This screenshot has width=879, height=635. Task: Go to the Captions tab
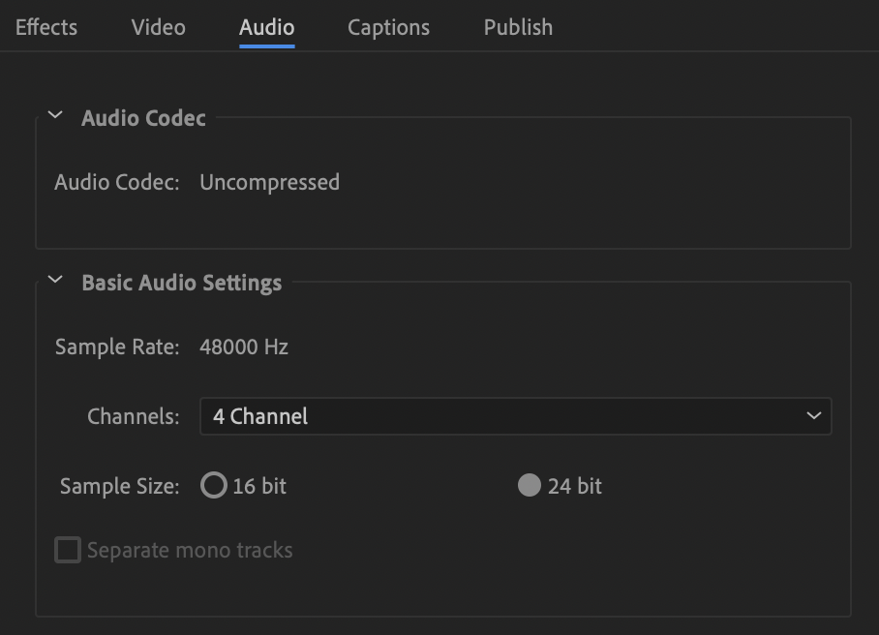click(x=388, y=27)
